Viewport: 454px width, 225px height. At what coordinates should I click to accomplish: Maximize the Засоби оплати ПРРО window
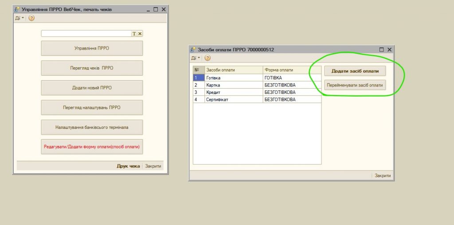(x=382, y=50)
